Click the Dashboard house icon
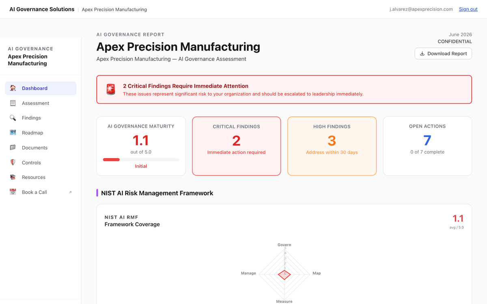This screenshot has height=304, width=487. (13, 88)
